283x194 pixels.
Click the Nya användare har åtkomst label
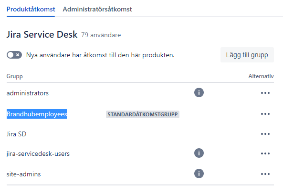[x=100, y=55]
